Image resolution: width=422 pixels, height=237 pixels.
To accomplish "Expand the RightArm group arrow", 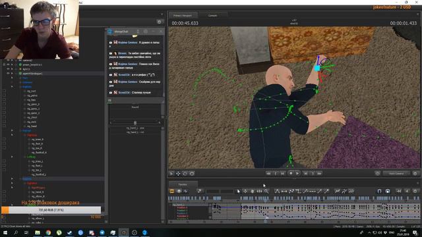I will coord(12,183).
